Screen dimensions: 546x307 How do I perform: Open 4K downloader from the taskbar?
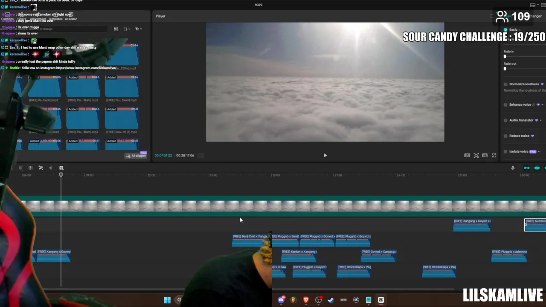click(x=356, y=300)
